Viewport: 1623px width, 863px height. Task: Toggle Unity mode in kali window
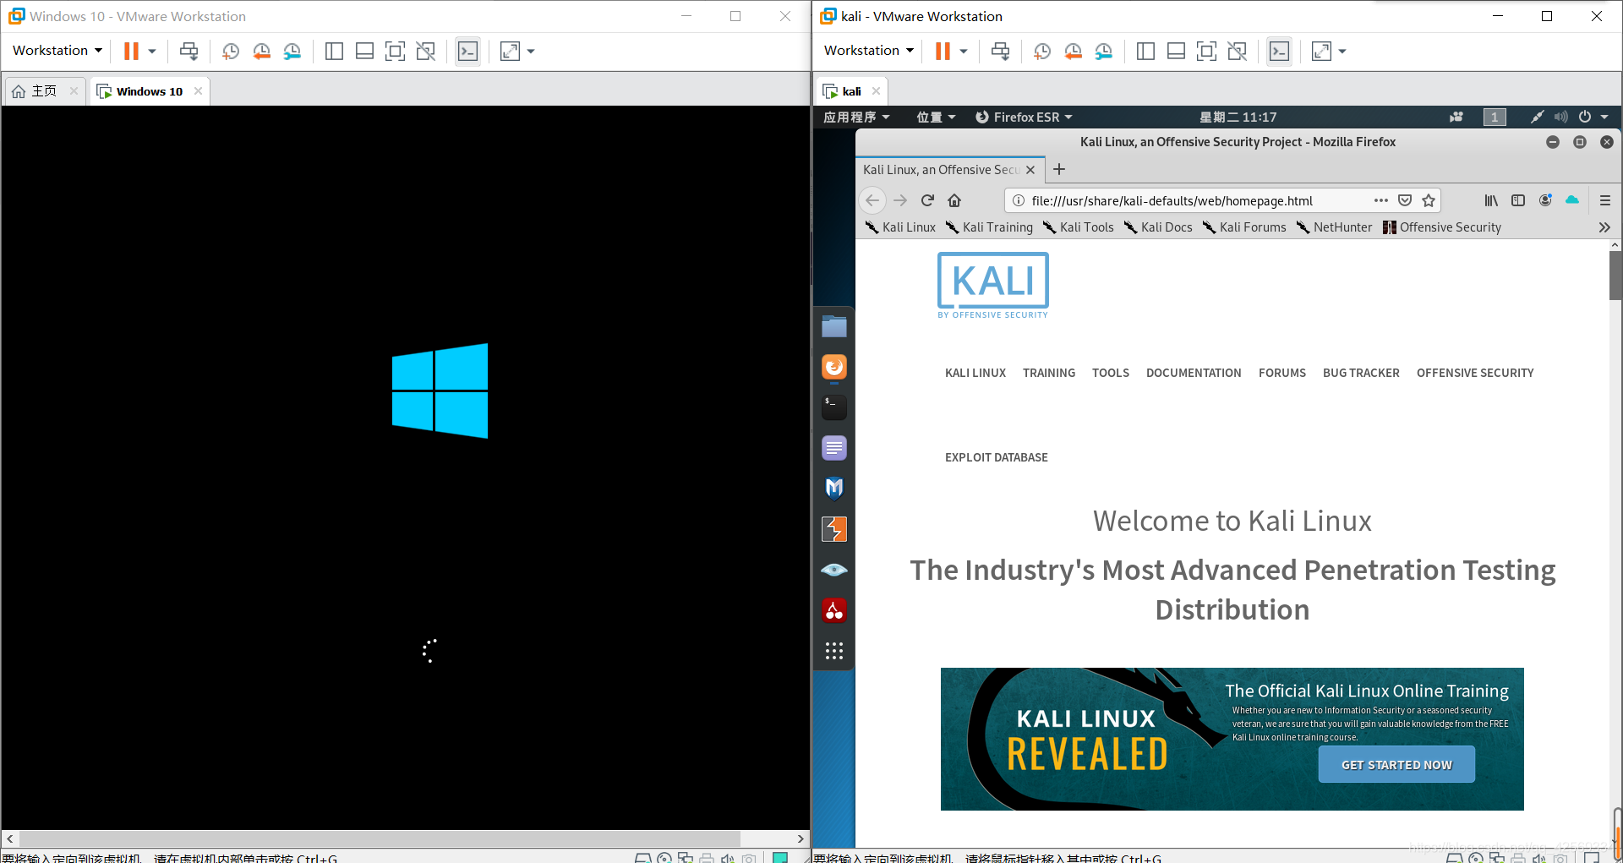1238,51
